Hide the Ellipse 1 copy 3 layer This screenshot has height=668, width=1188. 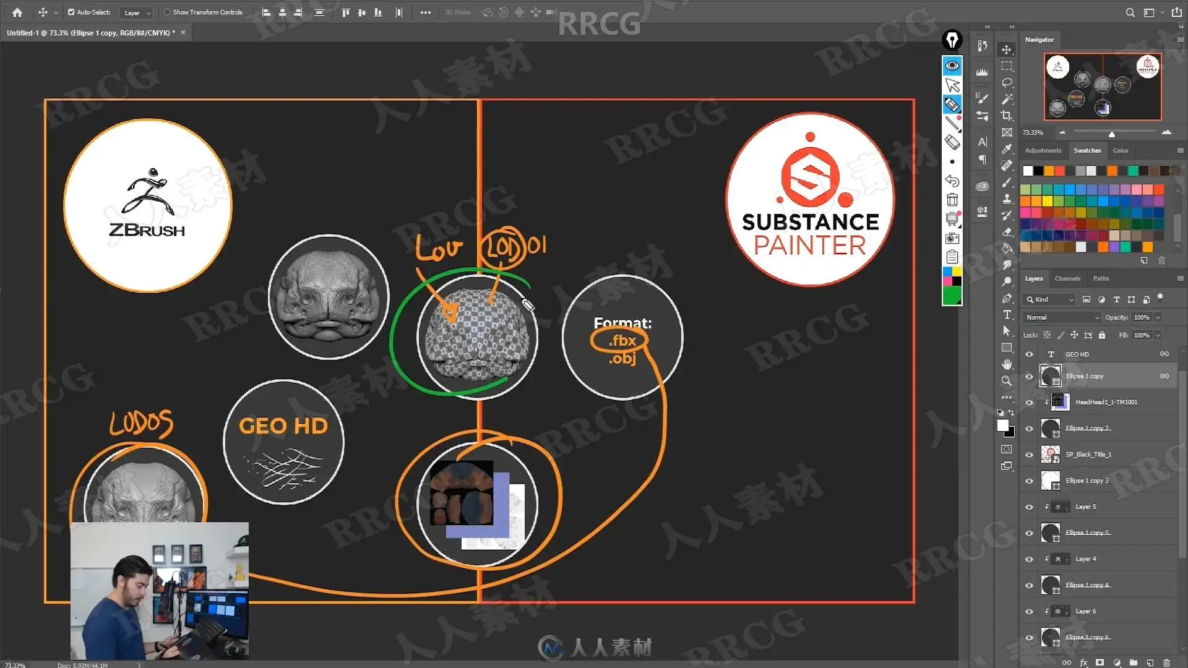click(1030, 481)
